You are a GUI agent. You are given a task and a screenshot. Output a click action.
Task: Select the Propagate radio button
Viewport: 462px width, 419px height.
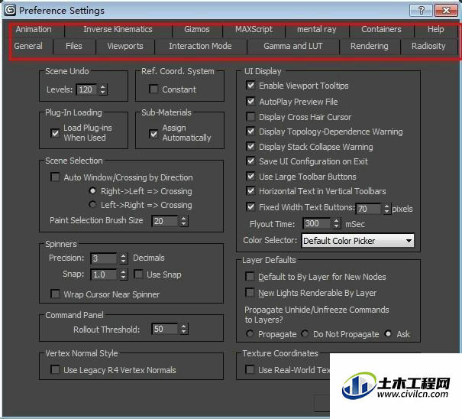coord(250,333)
